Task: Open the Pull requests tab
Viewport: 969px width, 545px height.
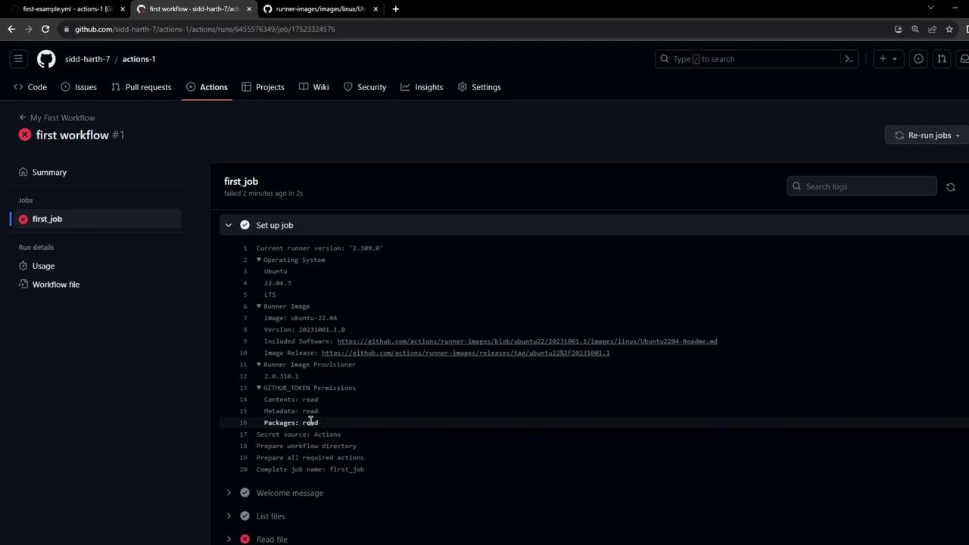Action: tap(142, 87)
